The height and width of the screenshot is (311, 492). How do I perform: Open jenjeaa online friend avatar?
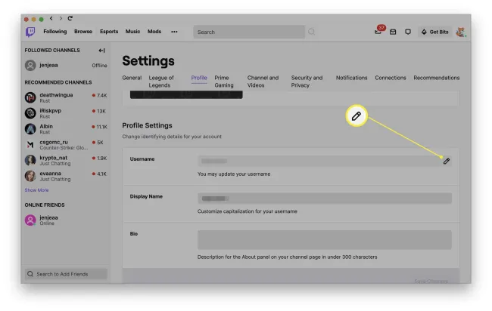[x=30, y=220]
